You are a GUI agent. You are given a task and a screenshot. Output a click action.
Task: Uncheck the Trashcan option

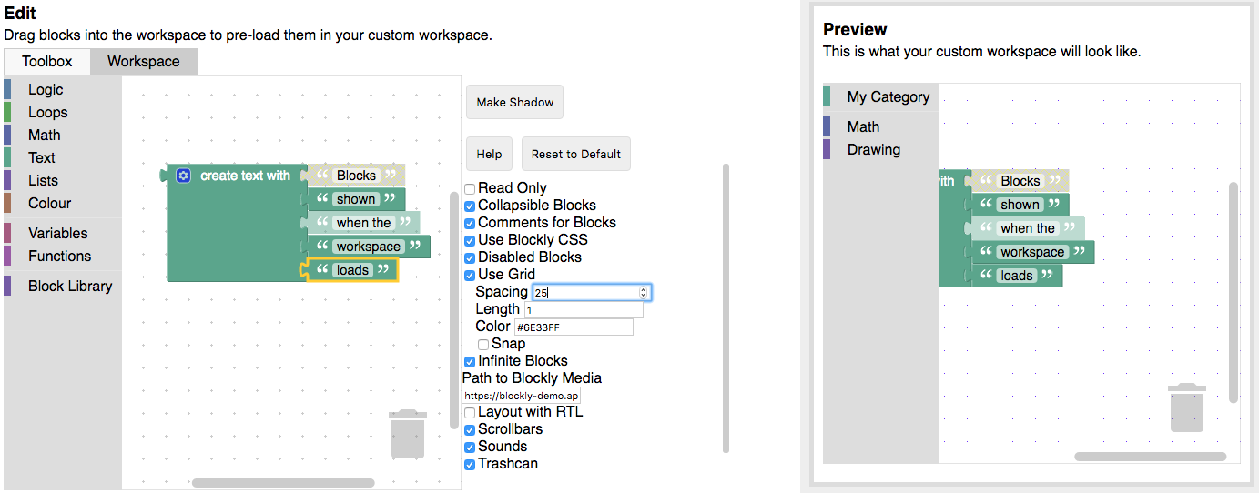470,464
